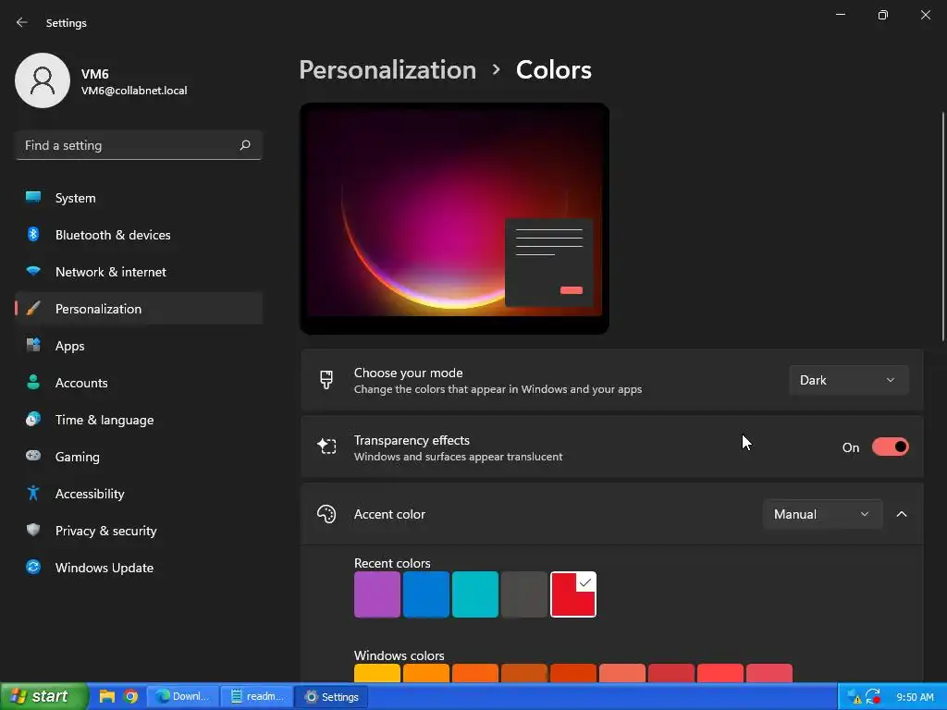The height and width of the screenshot is (710, 947).
Task: Select the checked red recent color
Action: pyautogui.click(x=573, y=594)
